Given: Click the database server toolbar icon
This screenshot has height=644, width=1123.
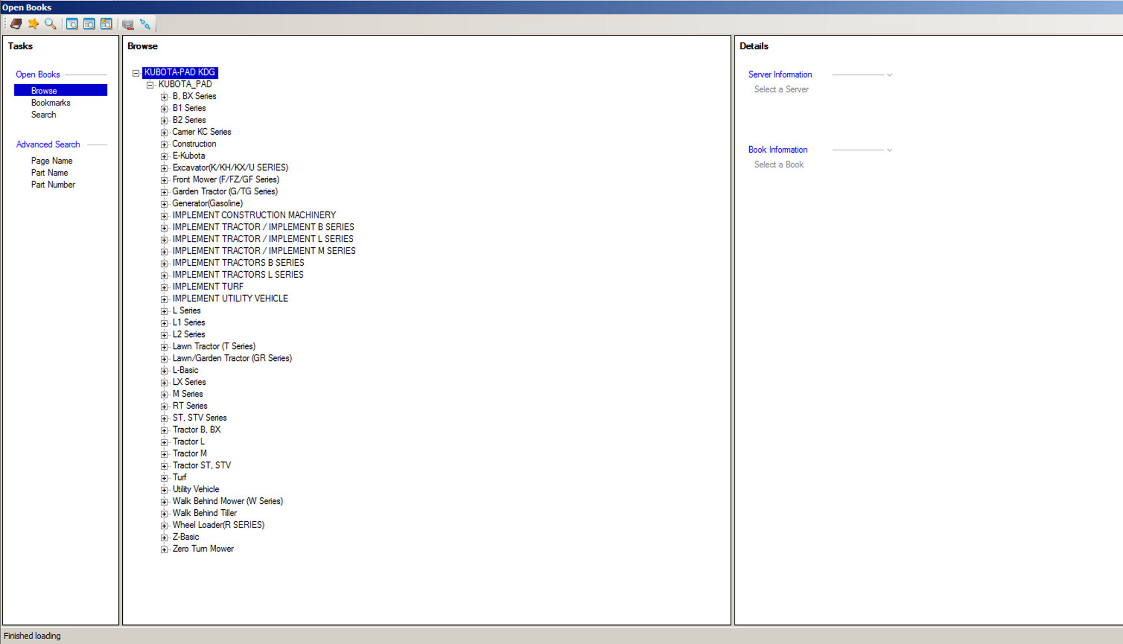Looking at the screenshot, I should tap(128, 24).
